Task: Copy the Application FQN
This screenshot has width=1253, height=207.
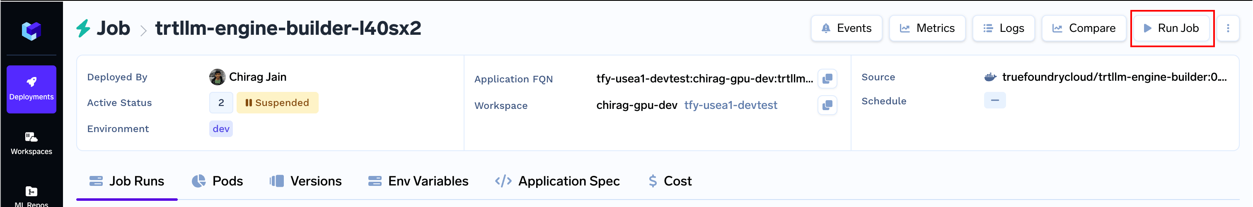Action: [827, 79]
